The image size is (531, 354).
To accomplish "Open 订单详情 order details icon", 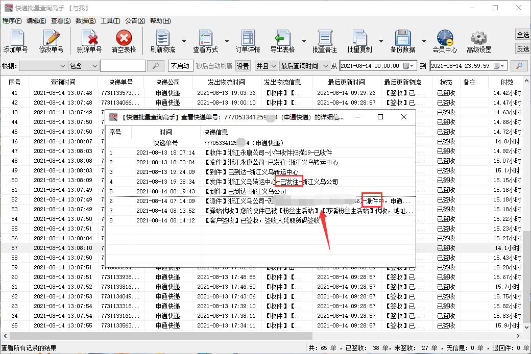I will coord(249,41).
